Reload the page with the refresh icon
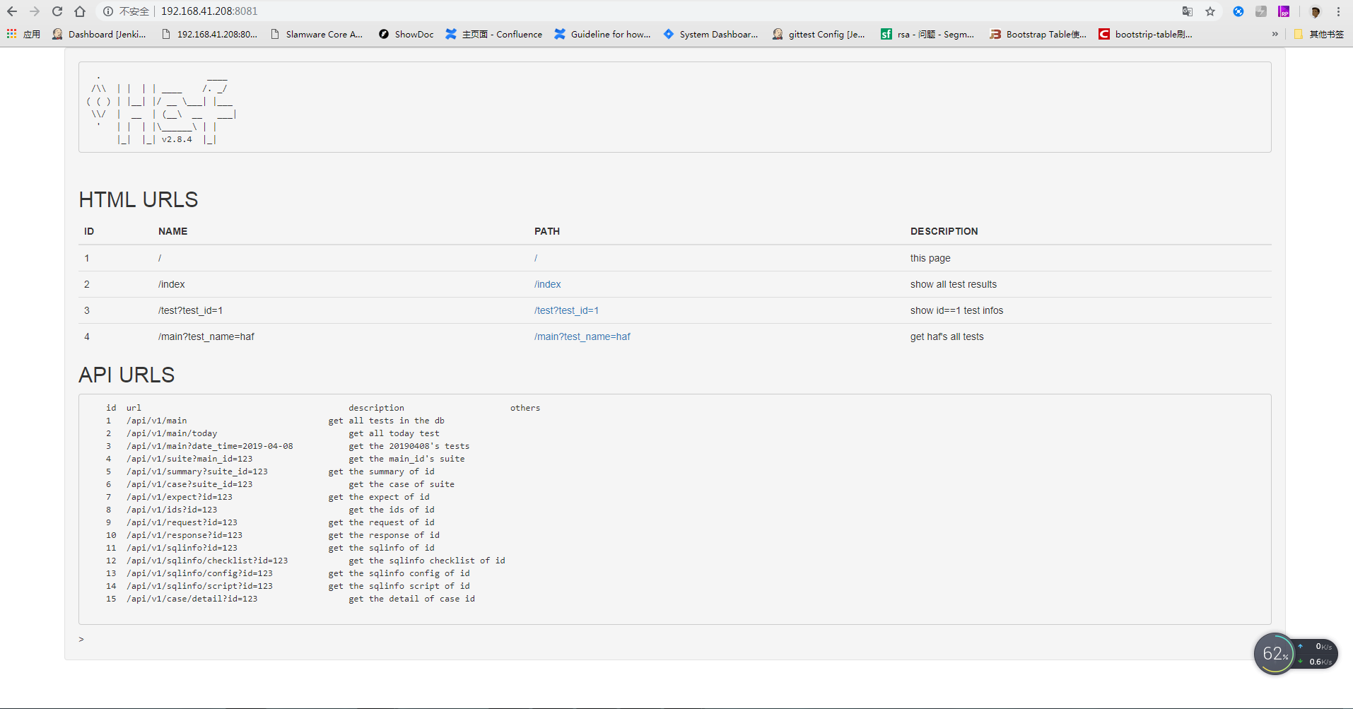The width and height of the screenshot is (1353, 709). tap(57, 11)
